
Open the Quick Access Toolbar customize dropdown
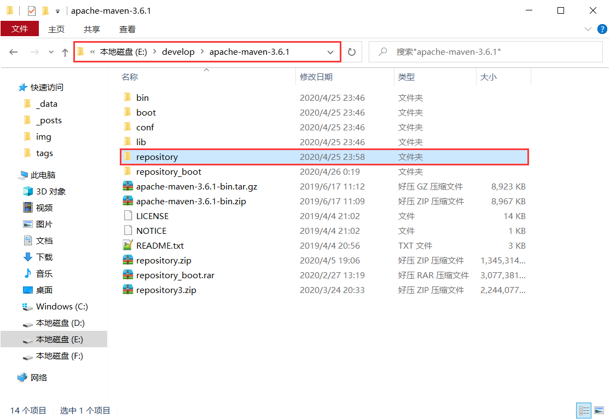click(57, 12)
